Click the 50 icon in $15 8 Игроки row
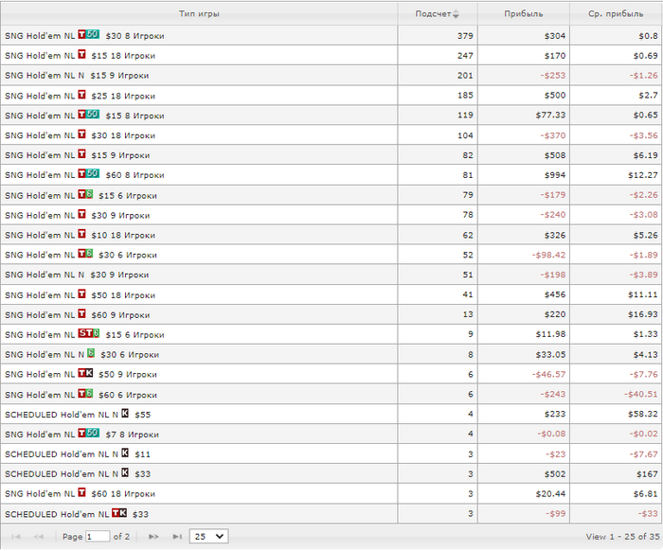The image size is (663, 551). point(93,115)
